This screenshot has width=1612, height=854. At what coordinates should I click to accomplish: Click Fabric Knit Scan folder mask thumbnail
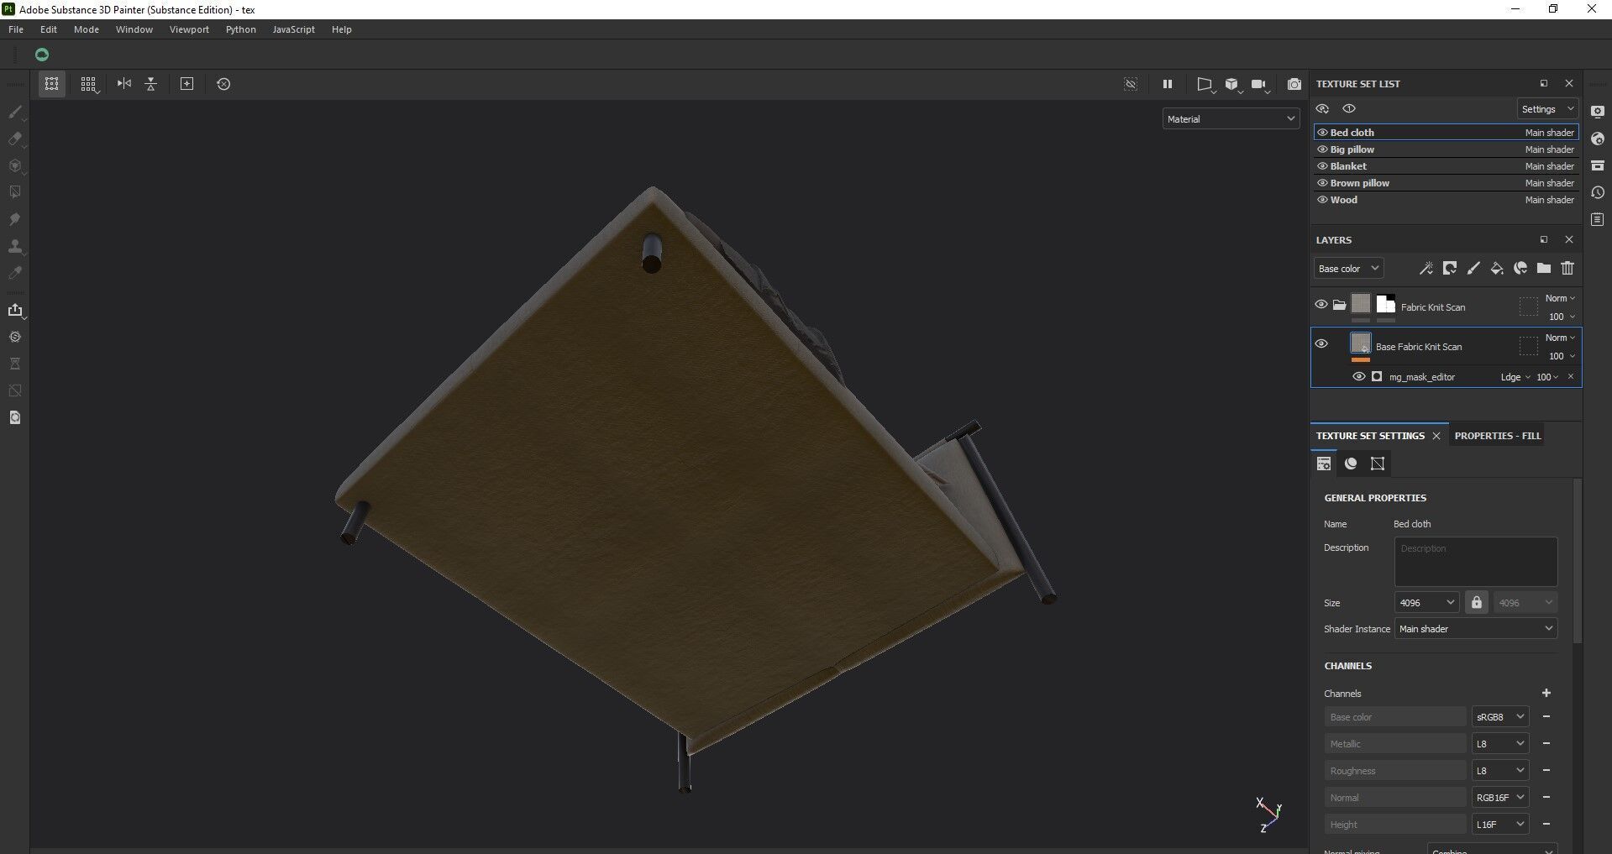pos(1386,304)
